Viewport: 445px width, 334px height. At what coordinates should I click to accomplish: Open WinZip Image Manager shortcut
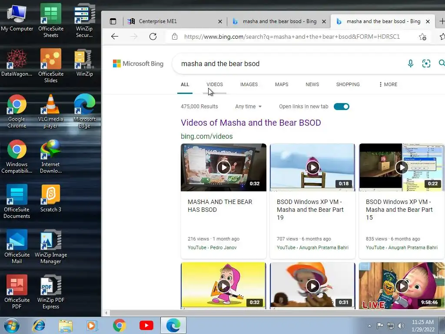(51, 247)
